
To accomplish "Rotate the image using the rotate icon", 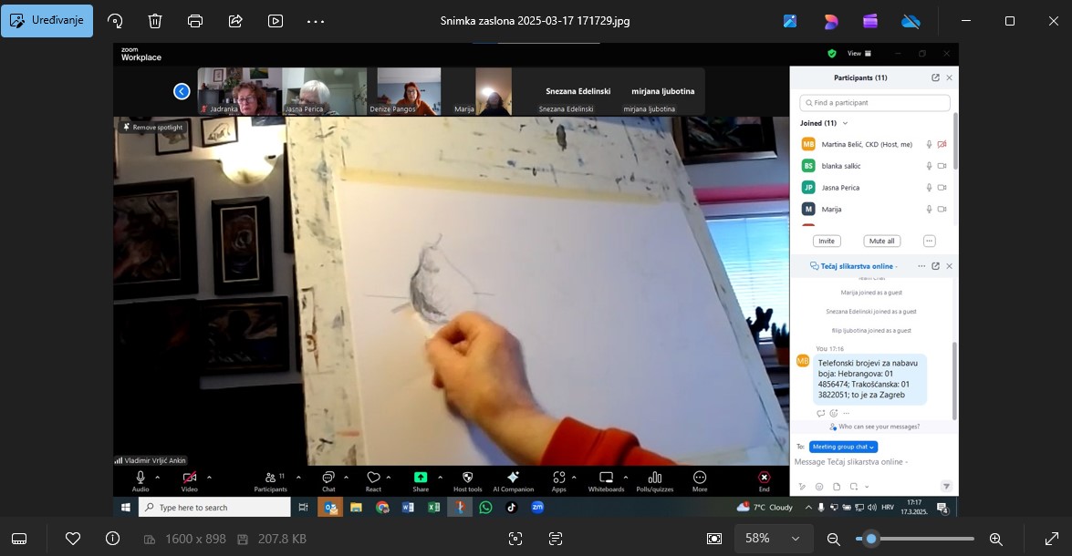I will pos(115,21).
